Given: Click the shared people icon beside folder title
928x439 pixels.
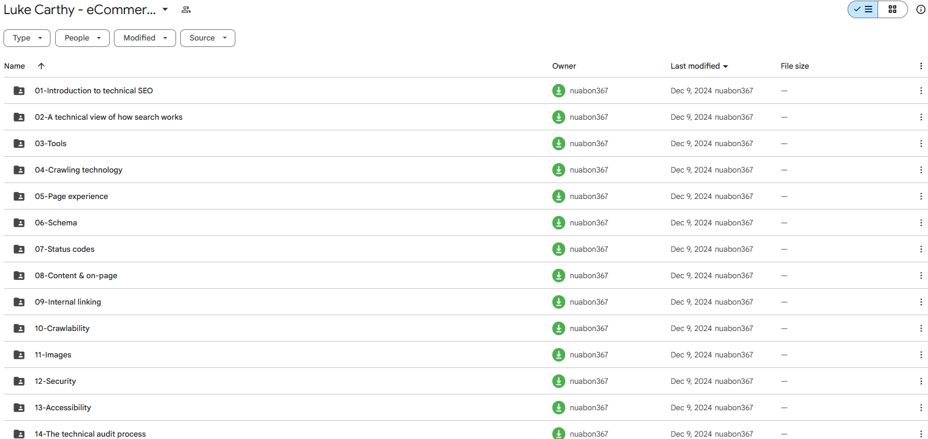Looking at the screenshot, I should coord(186,9).
